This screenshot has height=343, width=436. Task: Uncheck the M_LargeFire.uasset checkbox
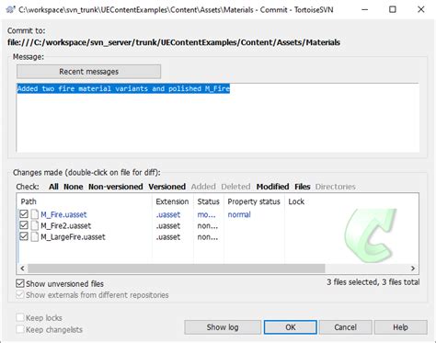pyautogui.click(x=24, y=236)
